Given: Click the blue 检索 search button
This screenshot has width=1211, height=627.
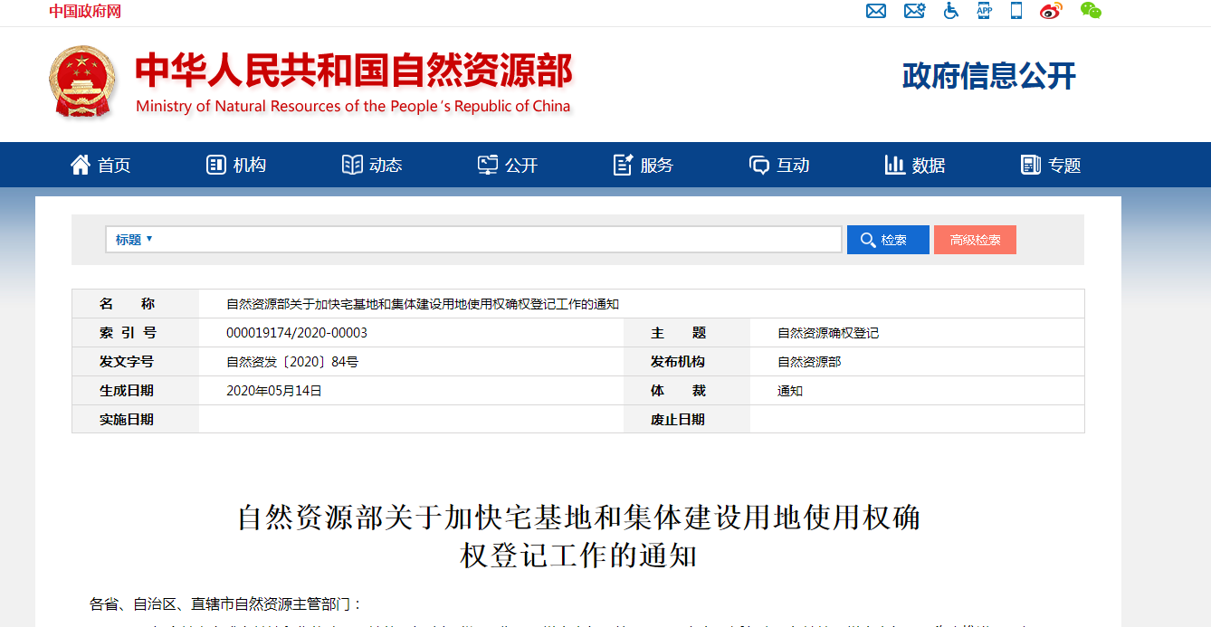Looking at the screenshot, I should tap(887, 240).
